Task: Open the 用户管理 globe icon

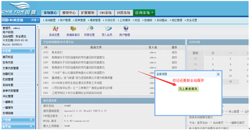Action: [126, 29]
